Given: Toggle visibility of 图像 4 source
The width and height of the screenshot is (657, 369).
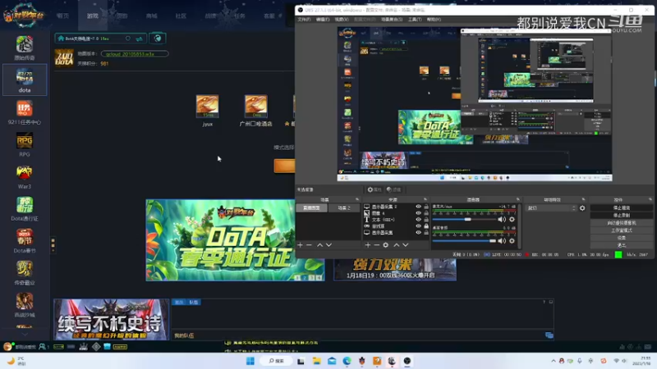Looking at the screenshot, I should coord(418,213).
